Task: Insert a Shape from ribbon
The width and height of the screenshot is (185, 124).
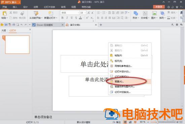Action: (136, 13)
